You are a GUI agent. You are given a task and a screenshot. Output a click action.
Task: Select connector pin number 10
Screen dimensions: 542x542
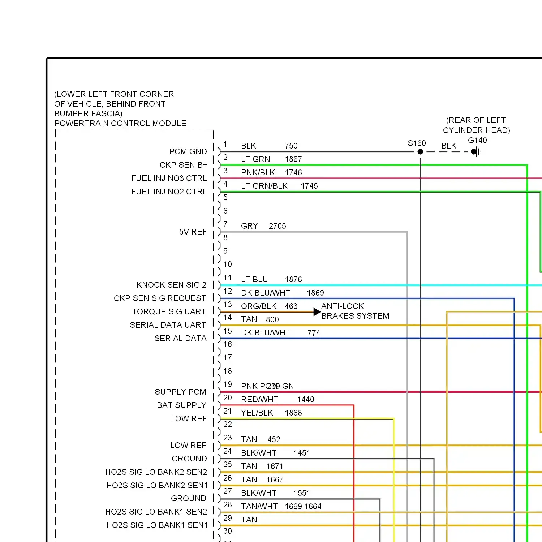[x=228, y=264]
